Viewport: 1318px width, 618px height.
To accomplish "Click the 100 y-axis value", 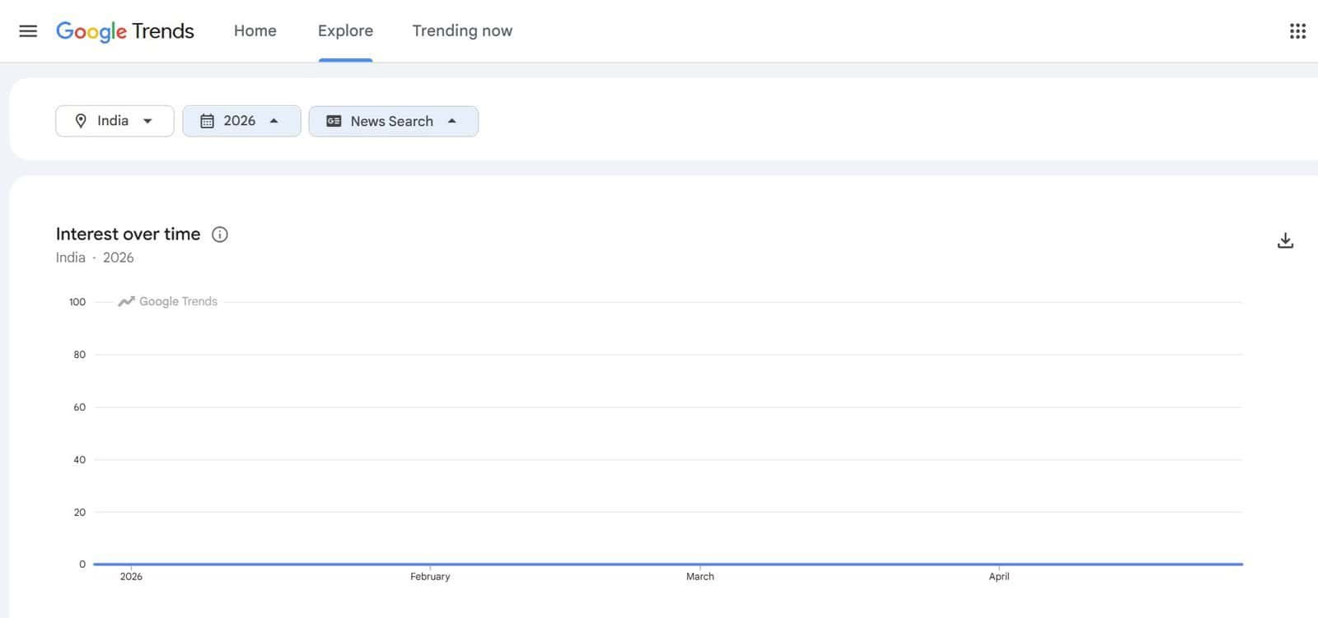I will tap(77, 302).
